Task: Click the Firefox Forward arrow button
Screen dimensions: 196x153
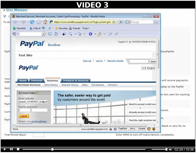Action: (x=23, y=22)
